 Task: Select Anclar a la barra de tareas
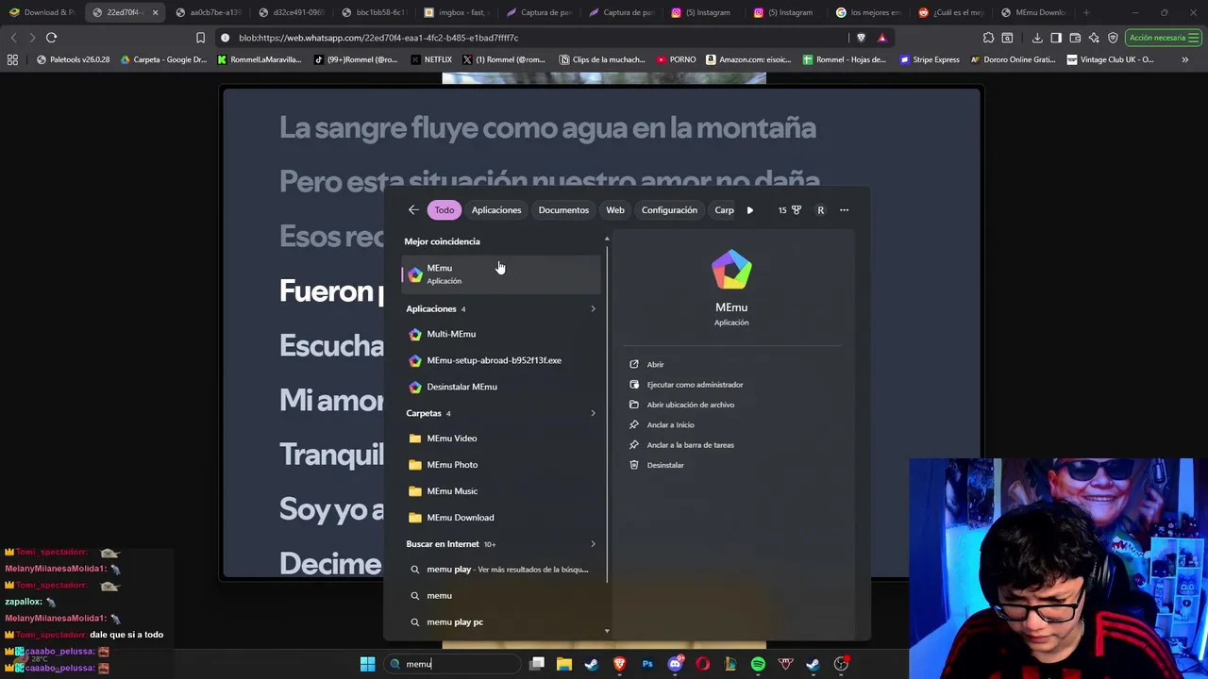[x=690, y=445]
